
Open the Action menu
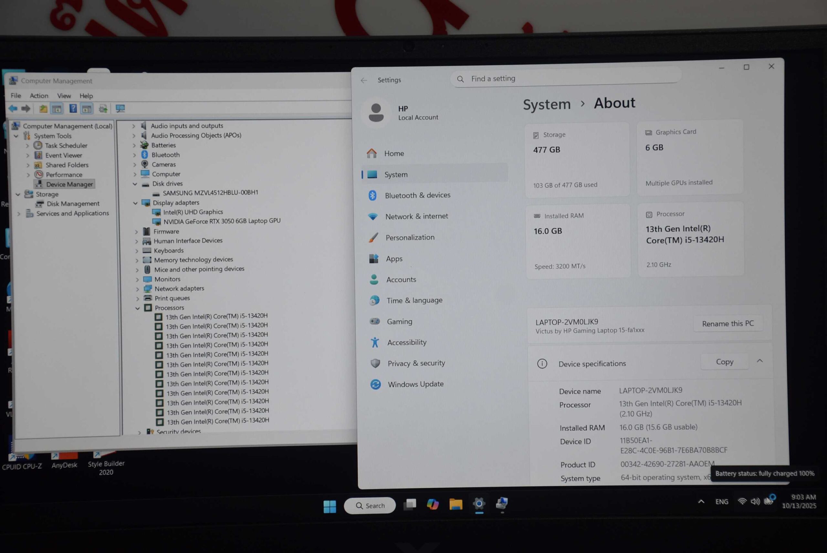[39, 96]
